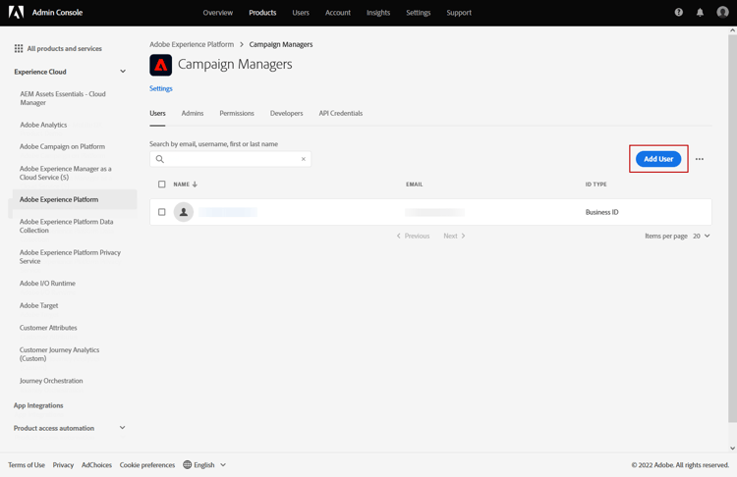Open the help question mark icon
The image size is (737, 477).
pyautogui.click(x=679, y=12)
